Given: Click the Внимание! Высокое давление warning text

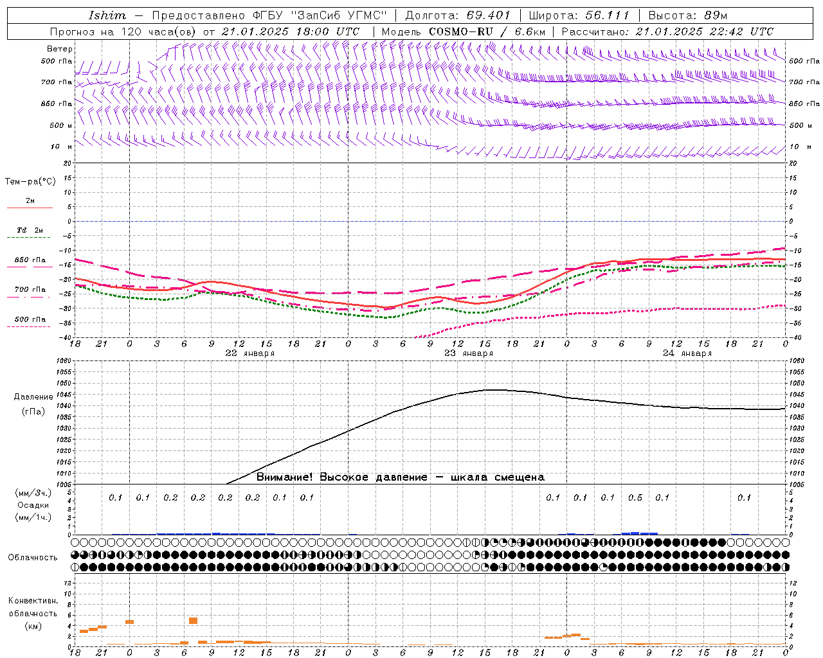Looking at the screenshot, I should (400, 477).
